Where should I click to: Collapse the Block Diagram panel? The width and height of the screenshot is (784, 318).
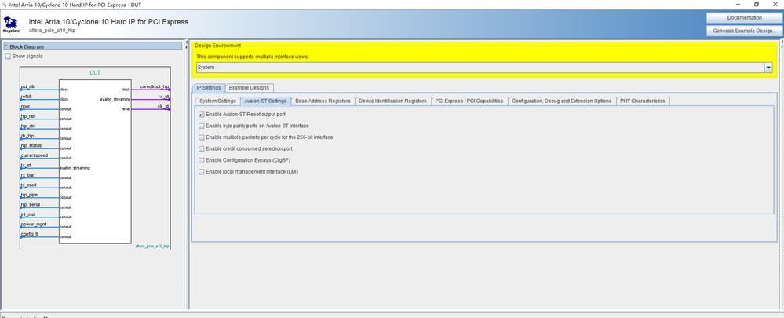(6, 46)
